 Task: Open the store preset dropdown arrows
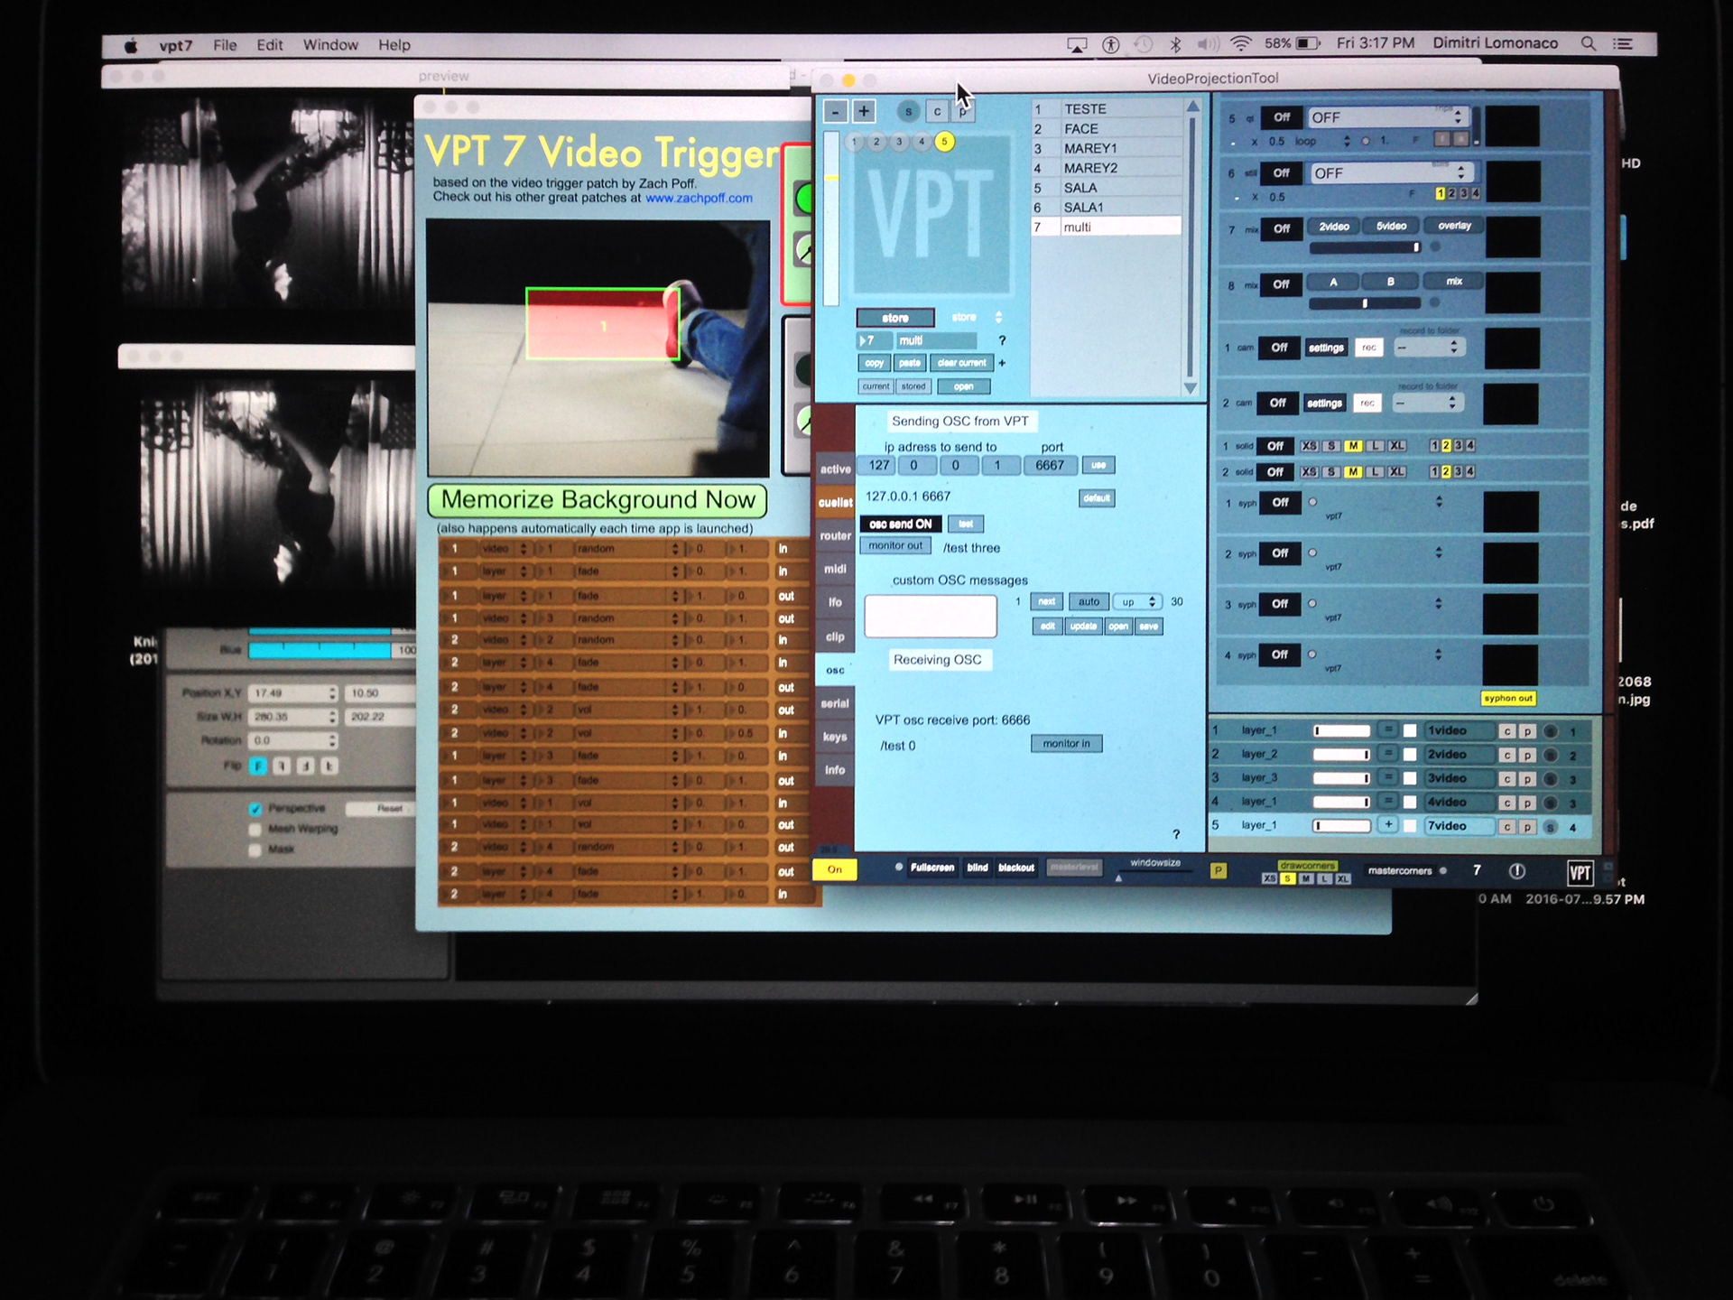coord(998,318)
